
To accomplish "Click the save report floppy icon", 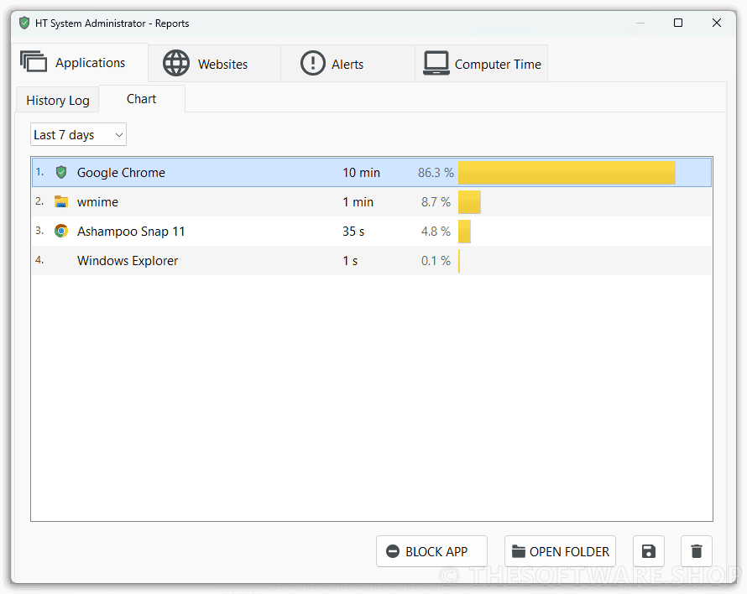I will point(649,551).
